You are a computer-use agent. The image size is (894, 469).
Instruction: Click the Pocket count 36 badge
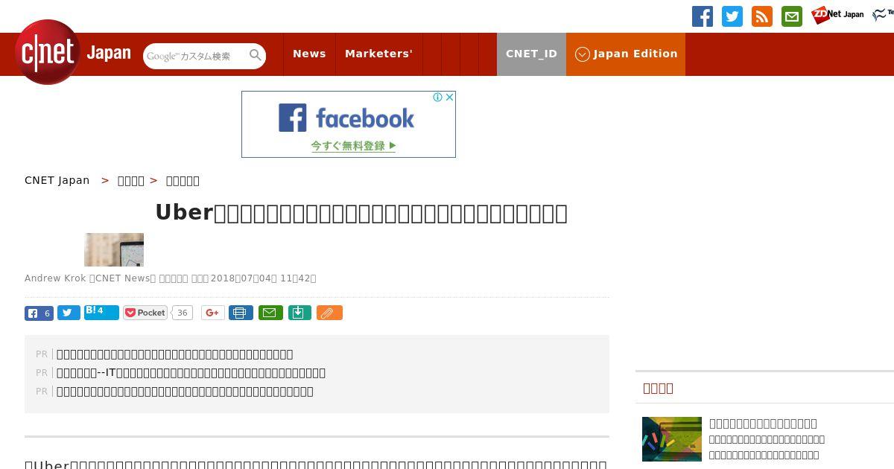[x=182, y=313]
